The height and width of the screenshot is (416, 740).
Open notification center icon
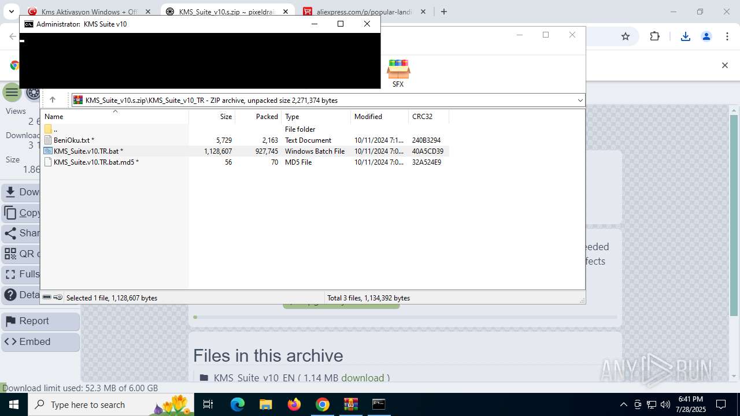click(x=721, y=404)
